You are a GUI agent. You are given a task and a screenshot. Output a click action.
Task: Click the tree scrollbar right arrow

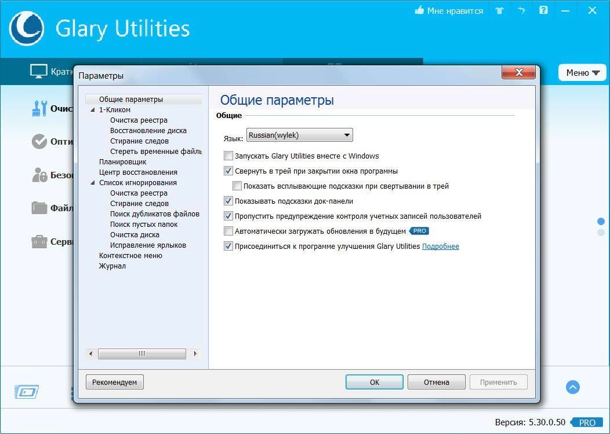point(195,354)
